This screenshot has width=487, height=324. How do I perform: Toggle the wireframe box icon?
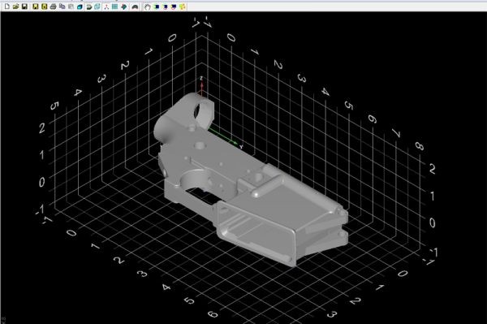[x=97, y=6]
